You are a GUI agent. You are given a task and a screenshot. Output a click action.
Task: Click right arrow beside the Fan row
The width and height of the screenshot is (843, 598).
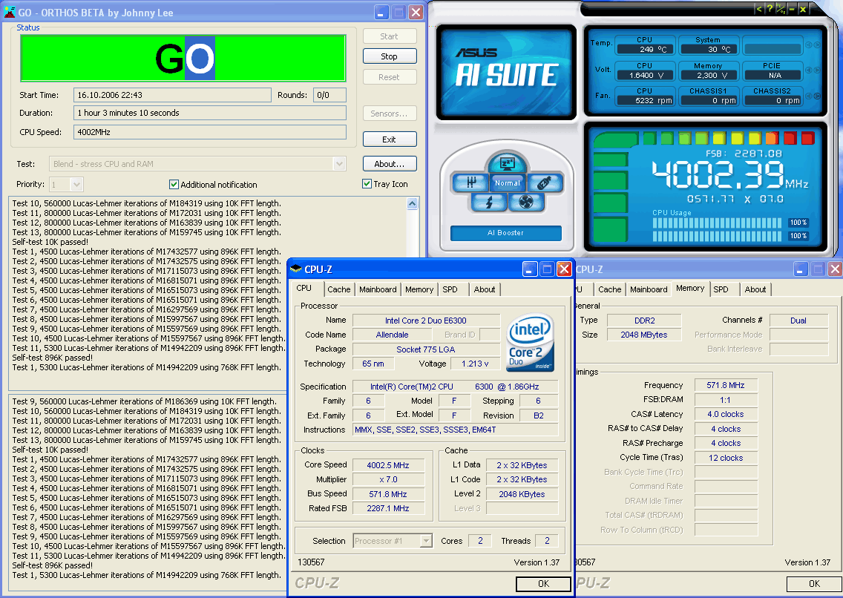817,96
